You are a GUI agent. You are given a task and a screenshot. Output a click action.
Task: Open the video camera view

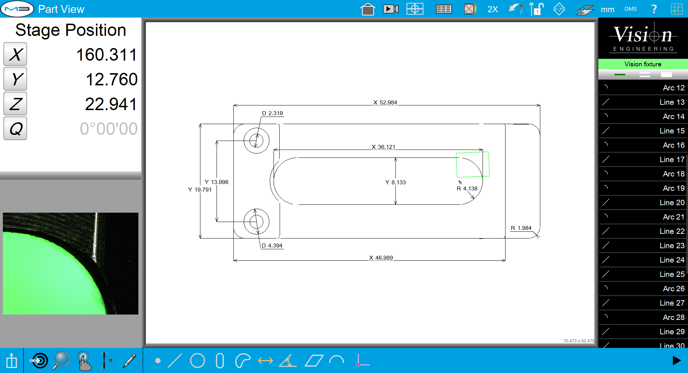coord(390,9)
